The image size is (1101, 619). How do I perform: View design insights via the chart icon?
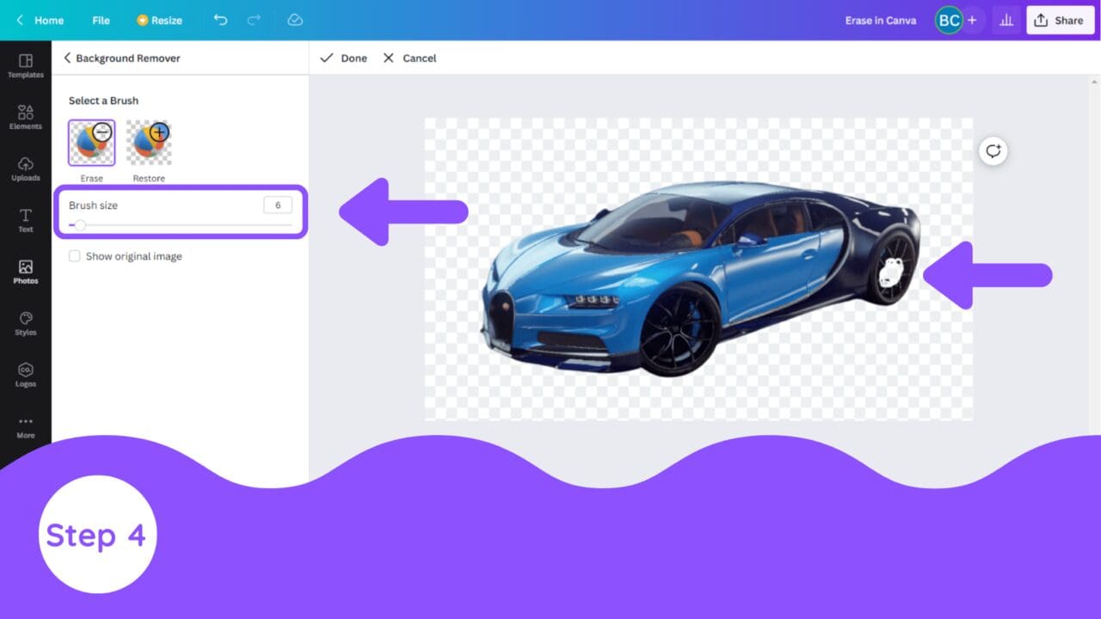(1006, 20)
